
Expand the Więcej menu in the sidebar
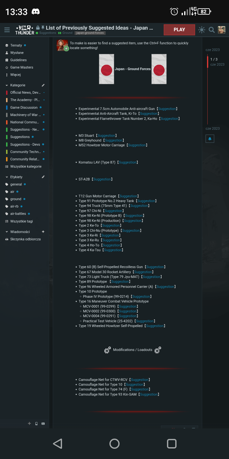pyautogui.click(x=15, y=75)
